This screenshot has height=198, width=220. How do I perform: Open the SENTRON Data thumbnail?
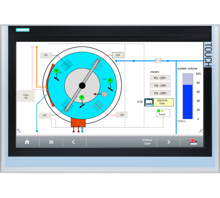pos(149,102)
